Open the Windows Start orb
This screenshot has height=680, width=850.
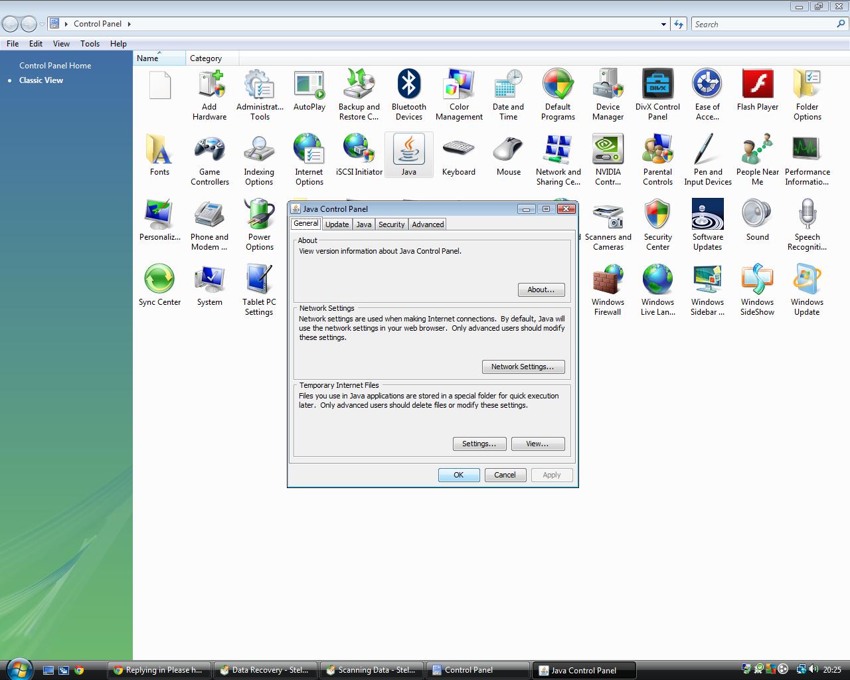pyautogui.click(x=18, y=669)
